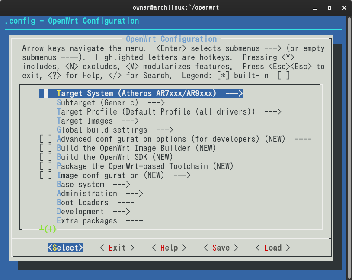352x280 pixels.
Task: Expand the Administration submenu
Action: coord(99,194)
